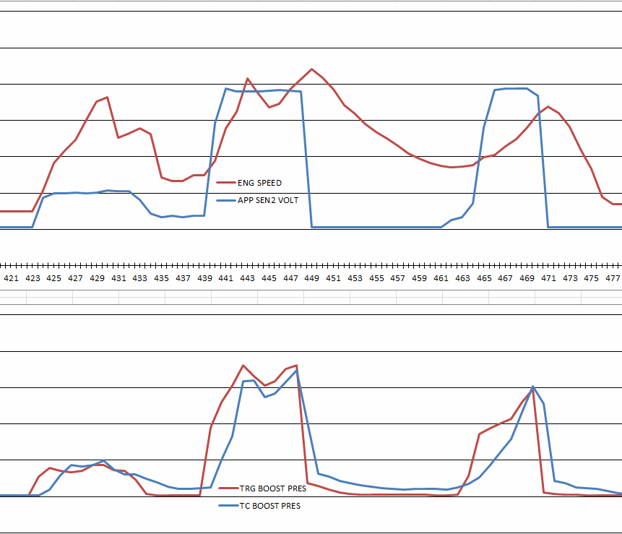Click axis label 463

(x=462, y=278)
